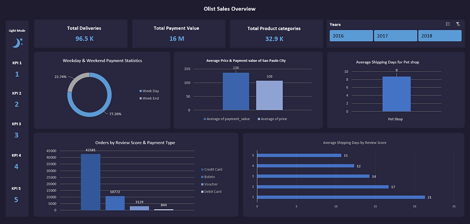
Task: Click the Total Payment Value 16 M
Action: (176, 39)
